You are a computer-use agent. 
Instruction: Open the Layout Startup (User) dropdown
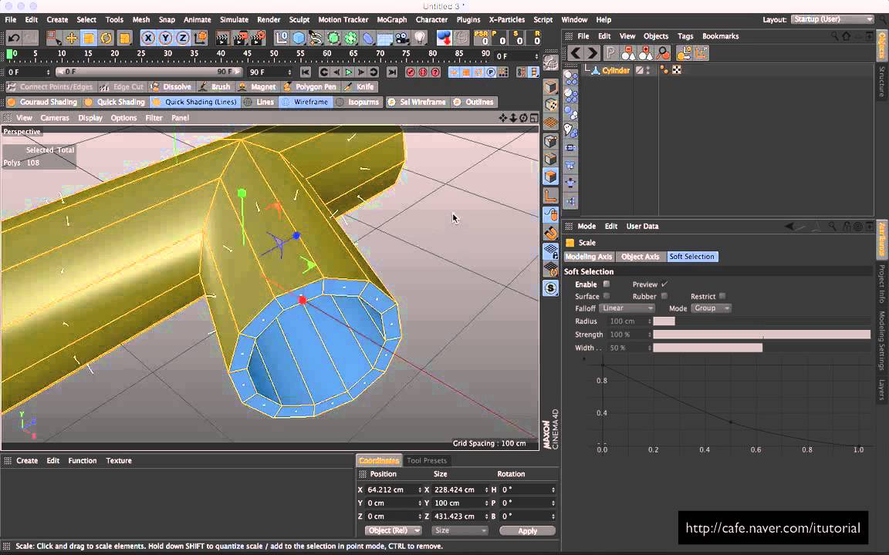coord(833,19)
